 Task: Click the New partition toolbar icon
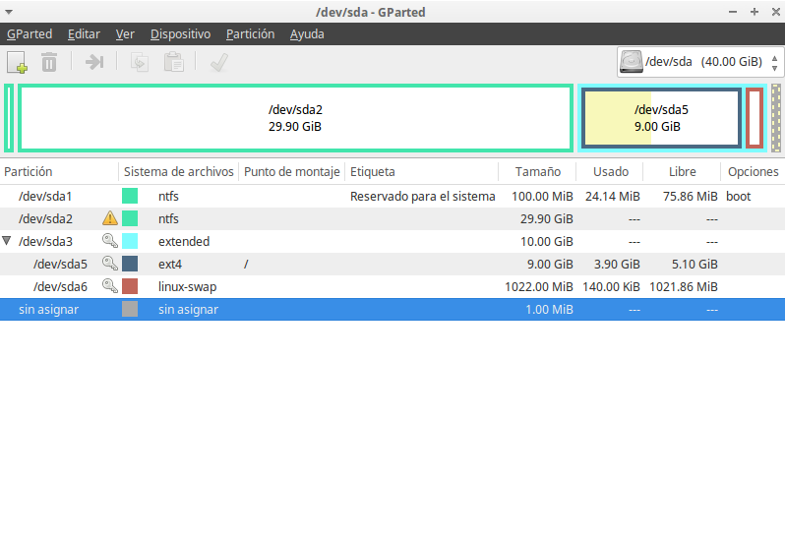[17, 63]
